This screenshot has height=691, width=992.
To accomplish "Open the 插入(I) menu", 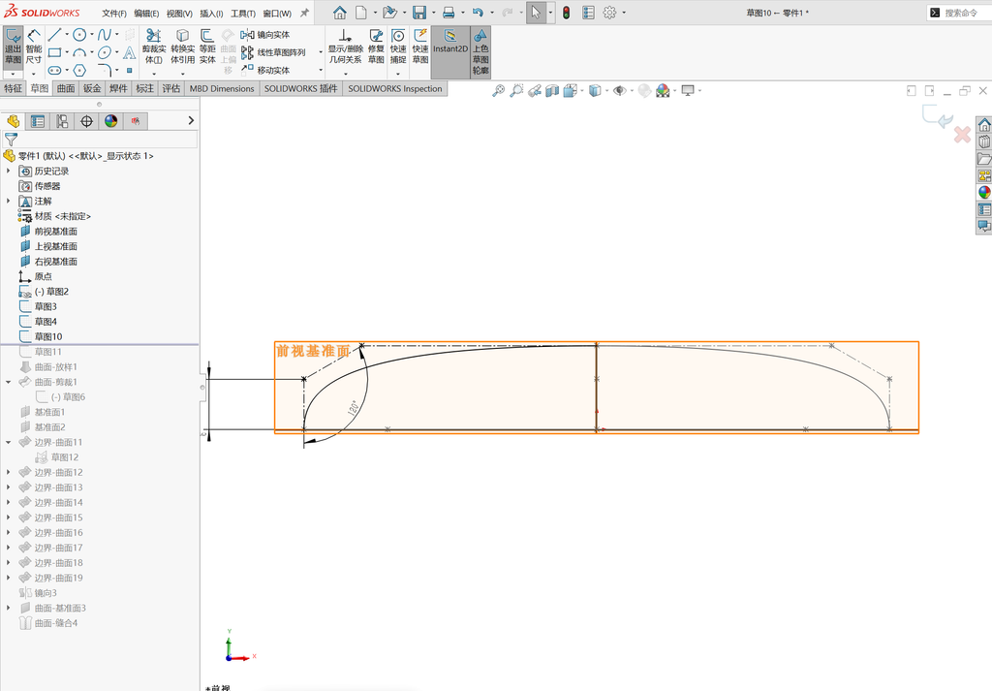I will point(211,13).
